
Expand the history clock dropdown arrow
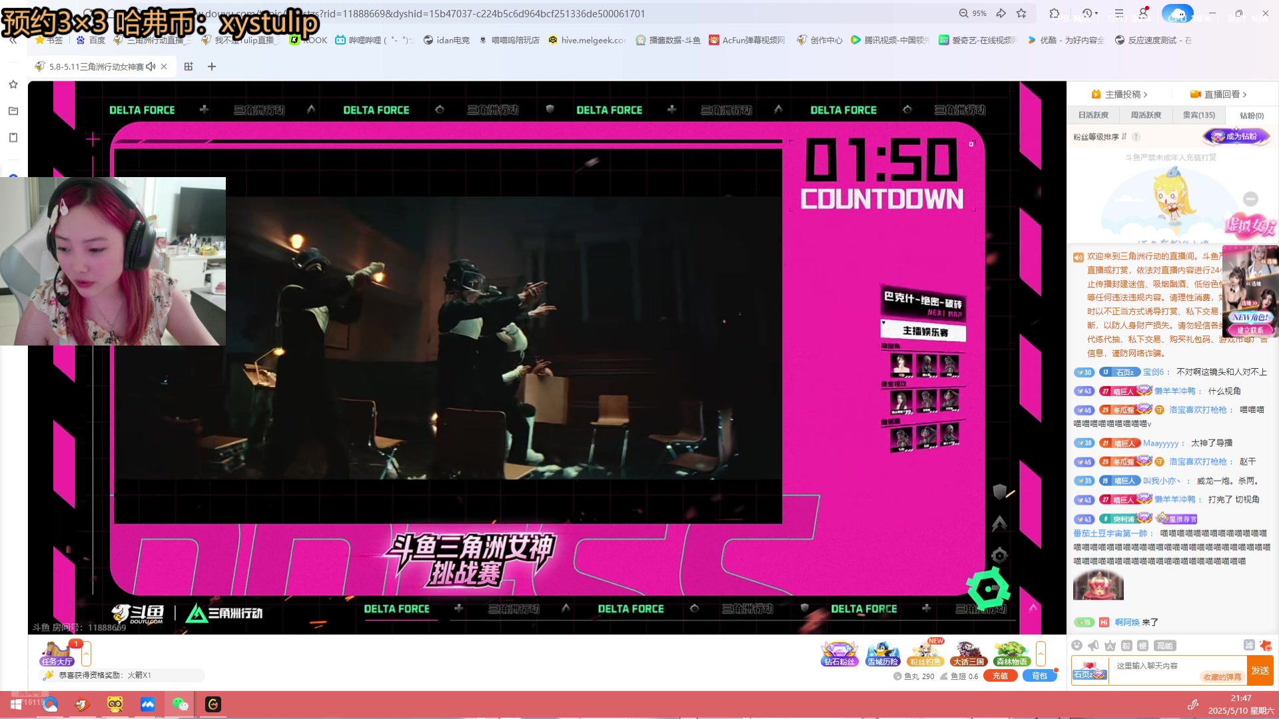click(x=1096, y=13)
